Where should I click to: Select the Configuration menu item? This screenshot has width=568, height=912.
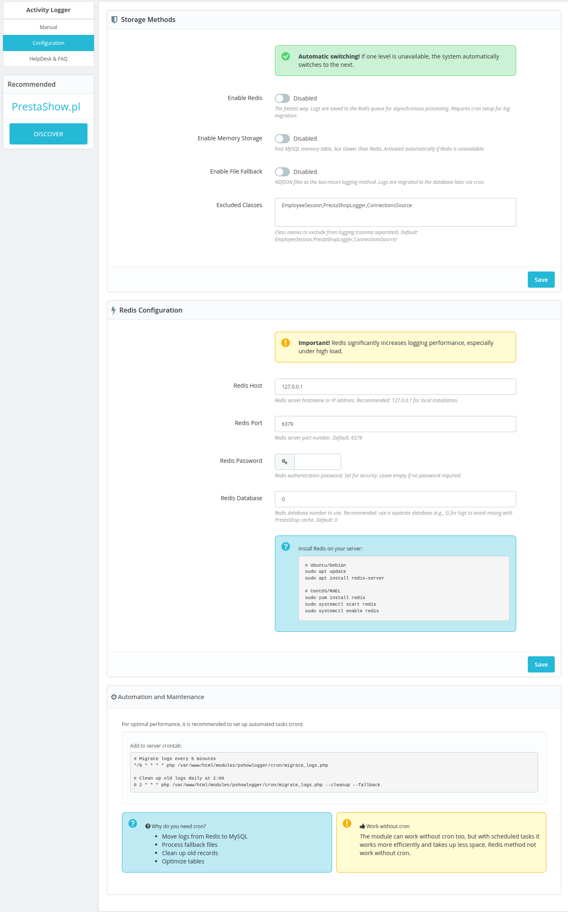point(49,43)
